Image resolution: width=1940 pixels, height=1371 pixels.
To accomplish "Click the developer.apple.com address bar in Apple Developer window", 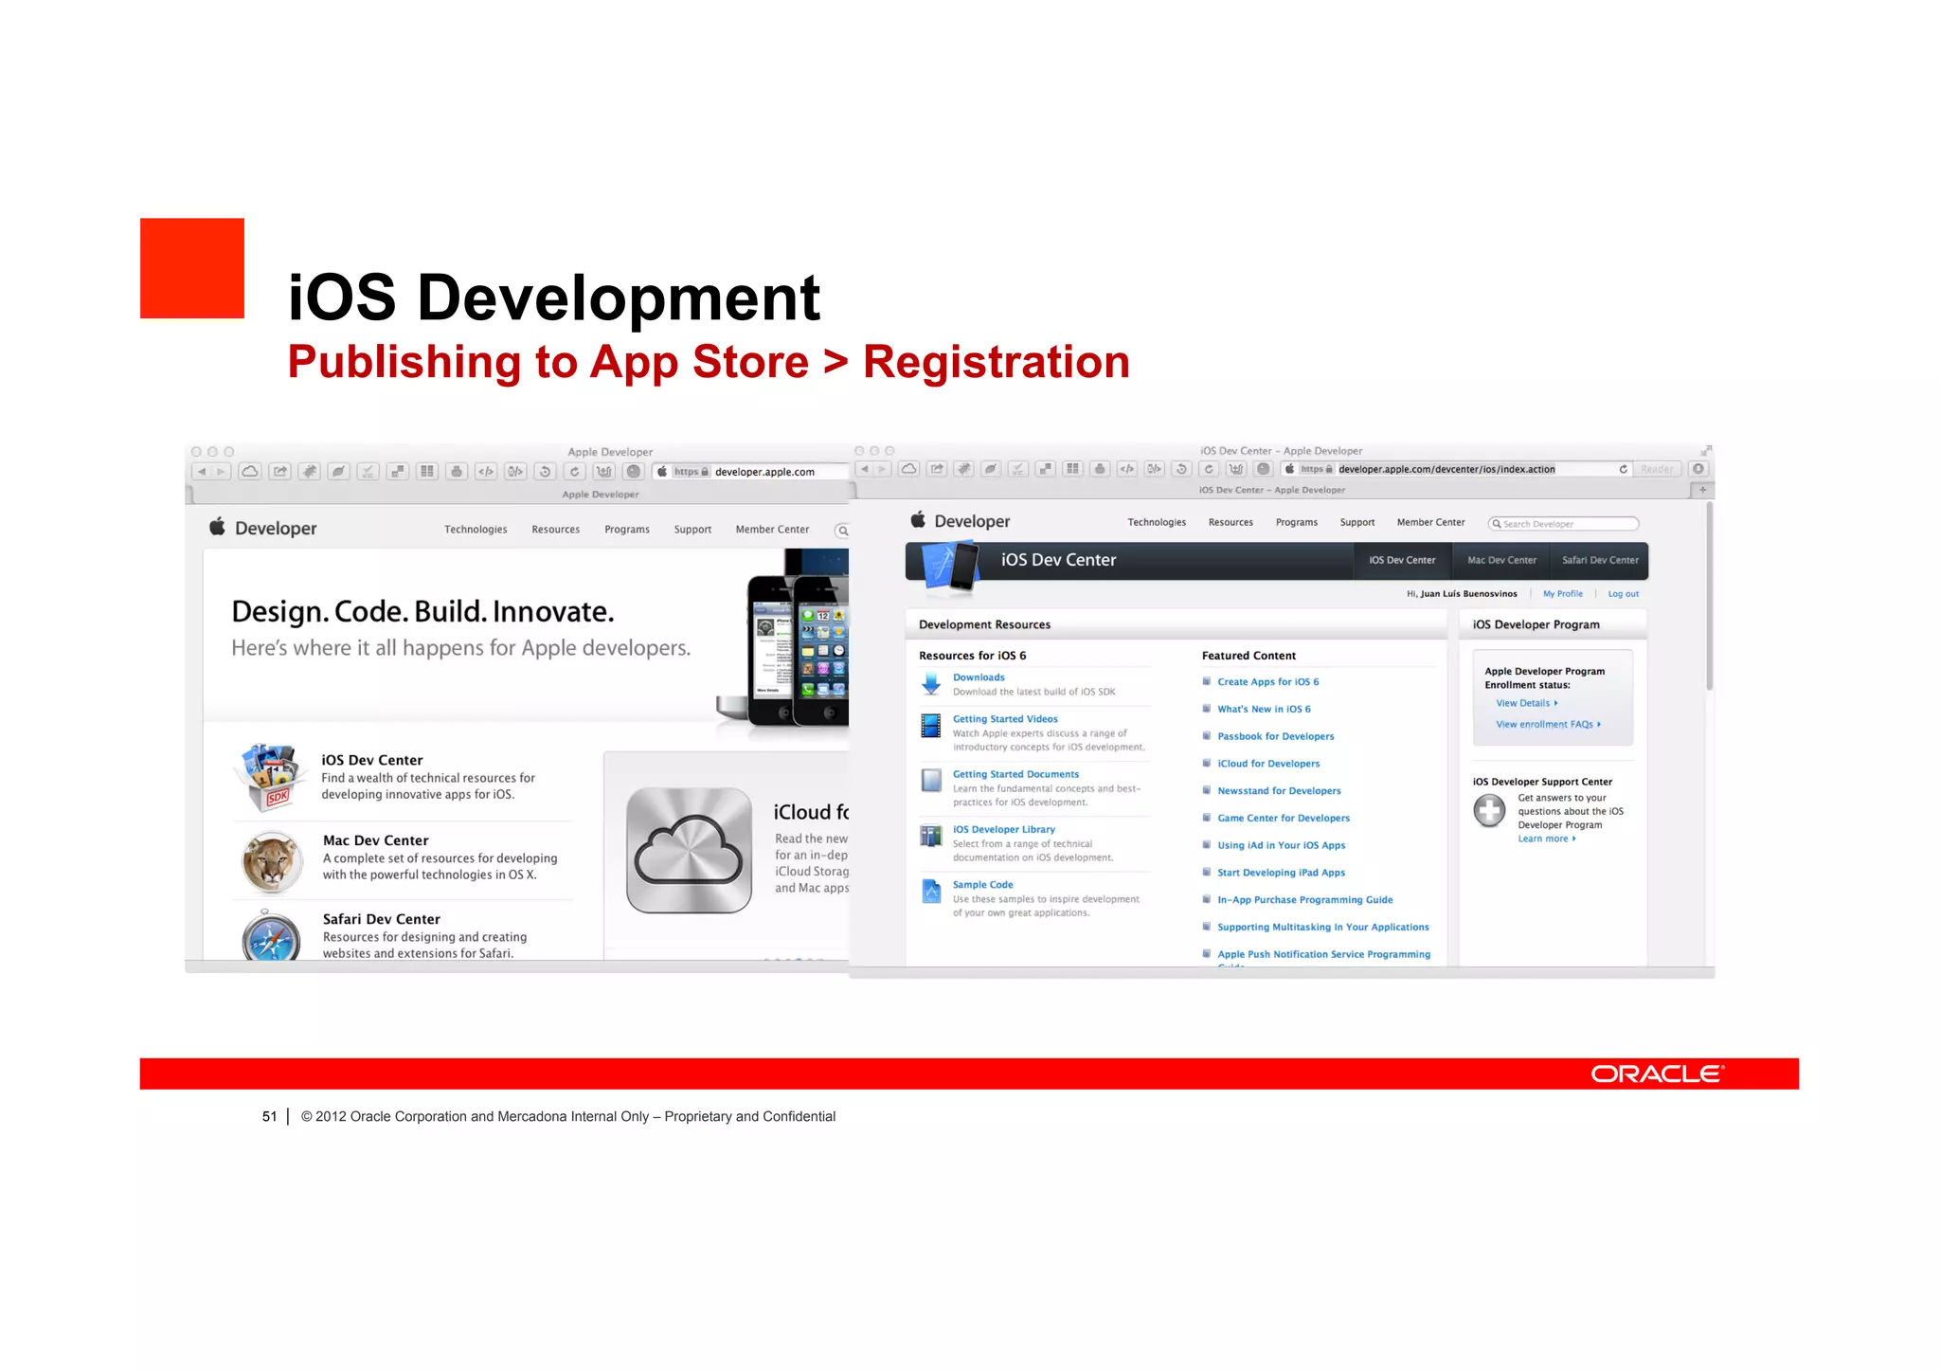I will (751, 472).
